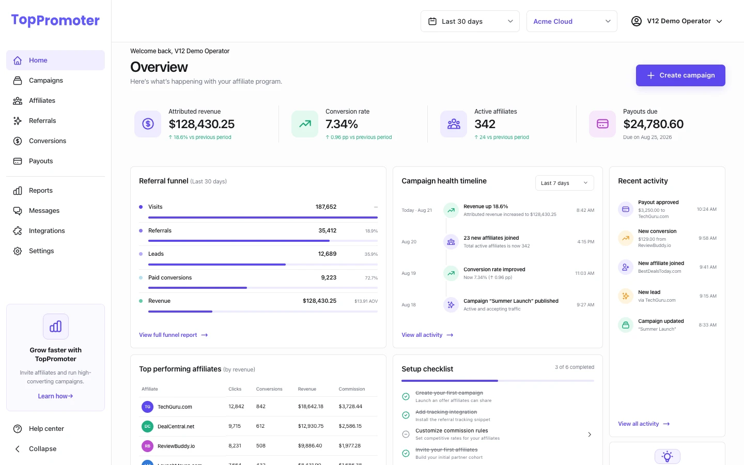Open the Payouts menu item
Image resolution: width=744 pixels, height=465 pixels.
(x=56, y=161)
